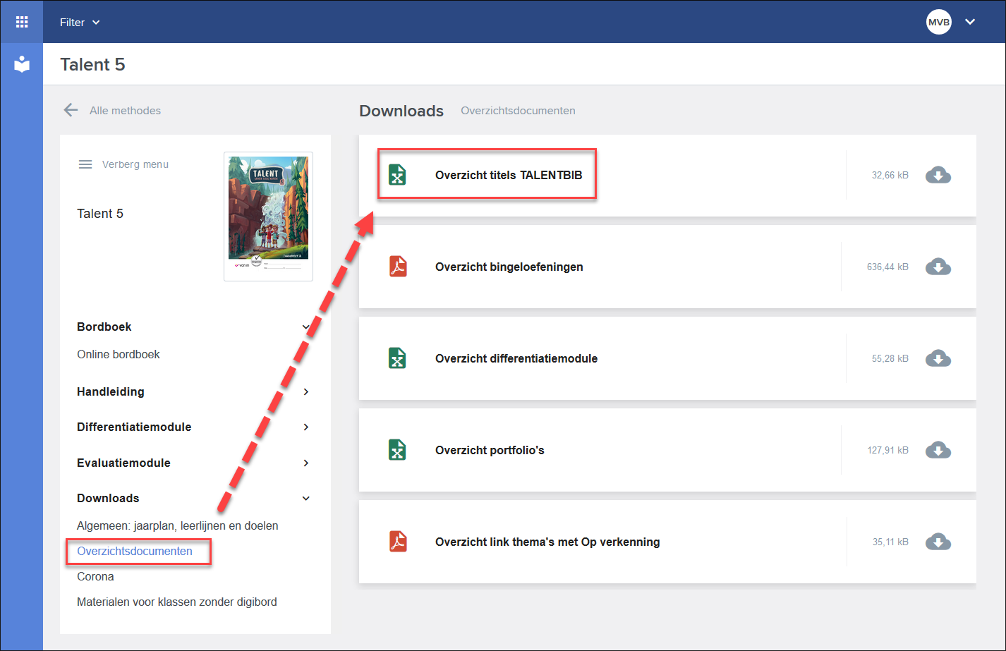Click the book reader sidebar icon
The width and height of the screenshot is (1006, 651).
click(x=22, y=64)
